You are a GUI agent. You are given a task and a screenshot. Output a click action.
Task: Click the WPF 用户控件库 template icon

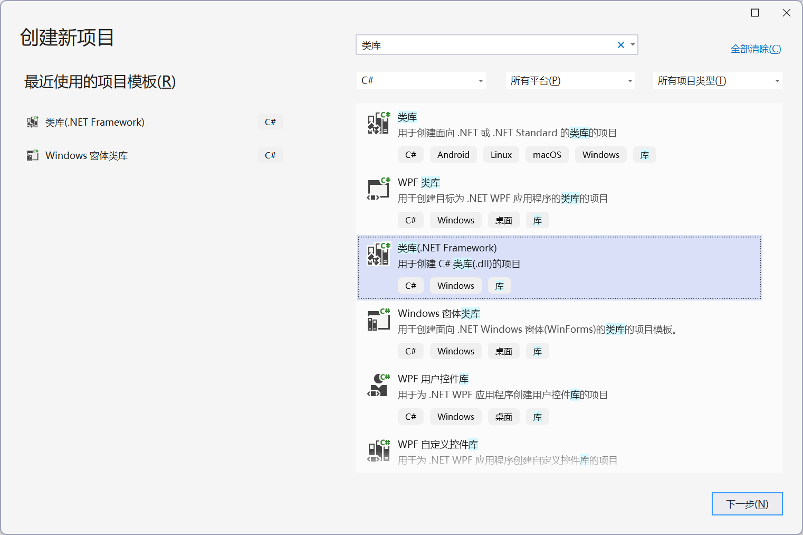[x=378, y=386]
